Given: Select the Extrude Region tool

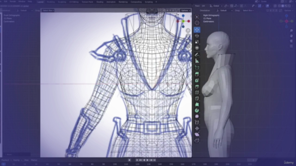Looking at the screenshot, I should pos(197,74).
